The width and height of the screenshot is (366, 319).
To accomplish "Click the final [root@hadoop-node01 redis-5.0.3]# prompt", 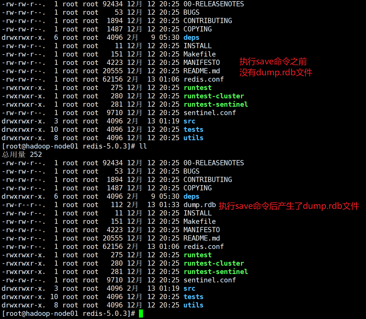I will tap(68, 314).
